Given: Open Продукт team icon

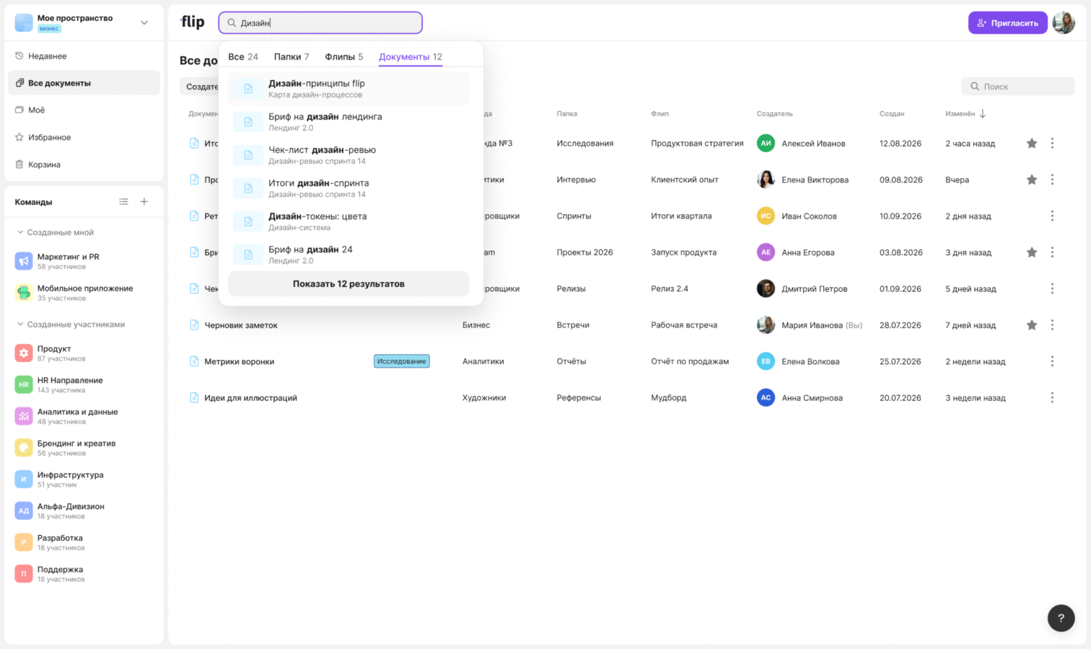Looking at the screenshot, I should 24,353.
